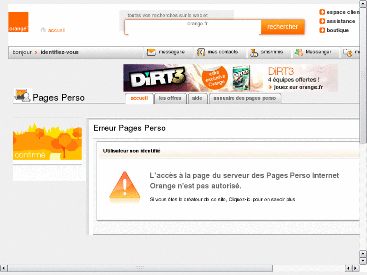Click the vertical scrollbar up arrow
367x275 pixels.
click(x=363, y=3)
